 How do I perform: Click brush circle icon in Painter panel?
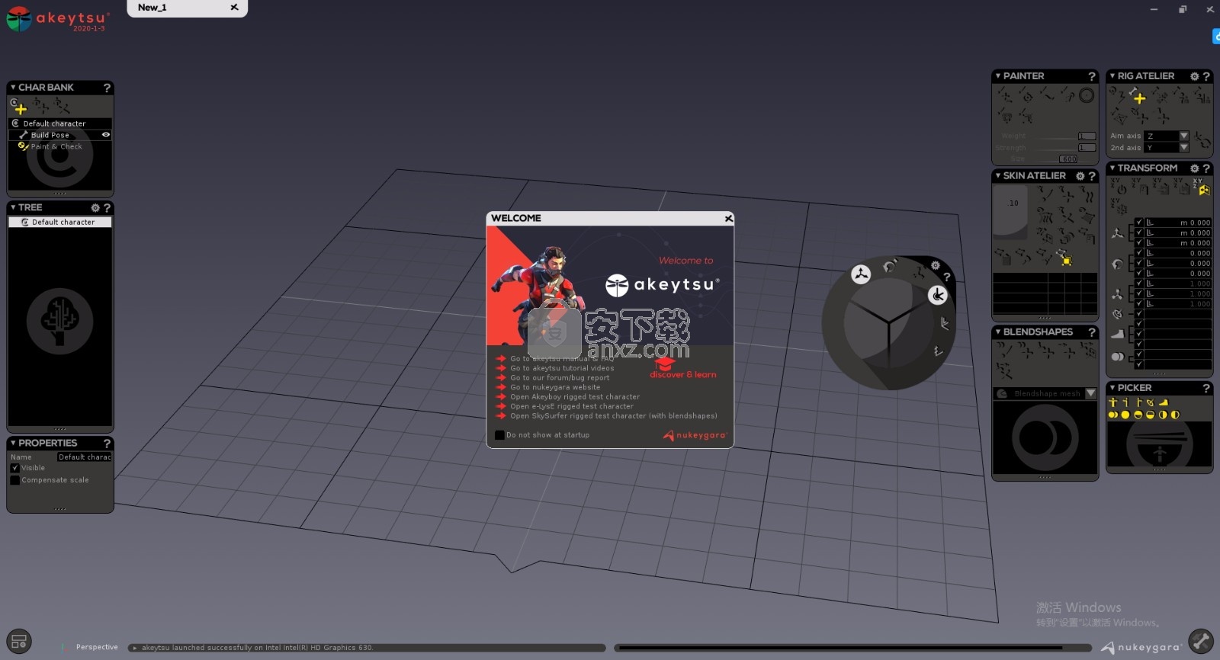[1087, 95]
